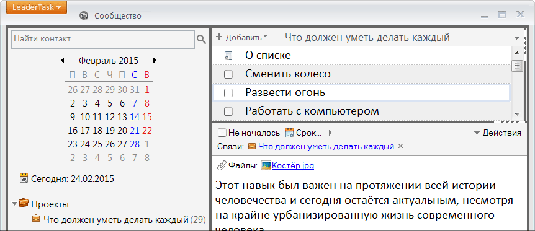The height and width of the screenshot is (231, 535).
Task: Select the Проекты tree item
Action: point(50,204)
